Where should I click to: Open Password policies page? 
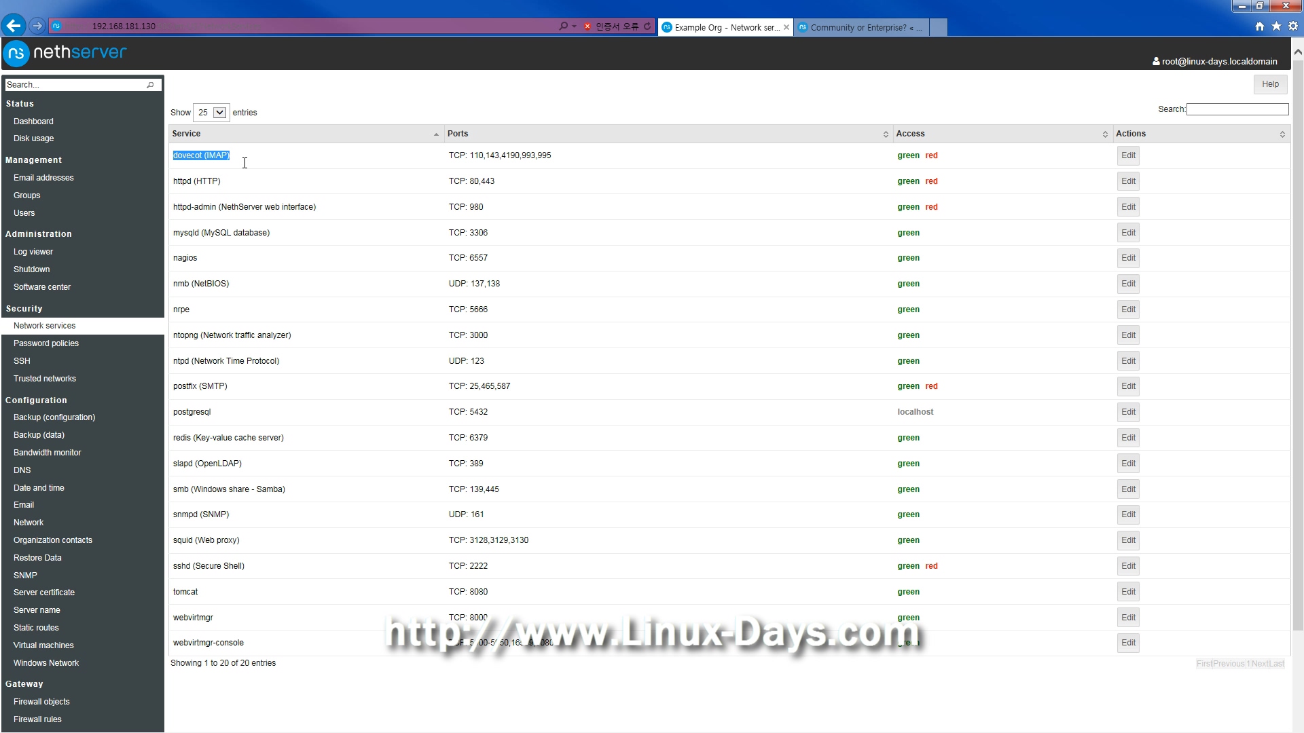pos(46,343)
